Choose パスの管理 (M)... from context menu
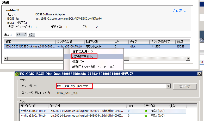 point(94,57)
